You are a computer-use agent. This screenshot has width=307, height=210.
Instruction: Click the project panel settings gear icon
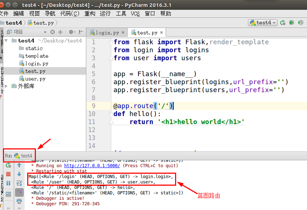point(71,32)
